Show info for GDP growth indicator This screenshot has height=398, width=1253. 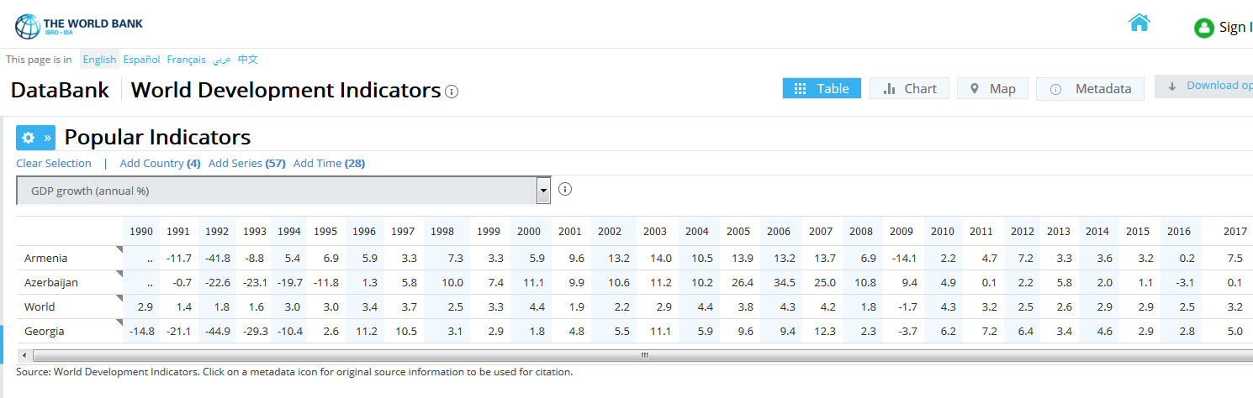(565, 189)
